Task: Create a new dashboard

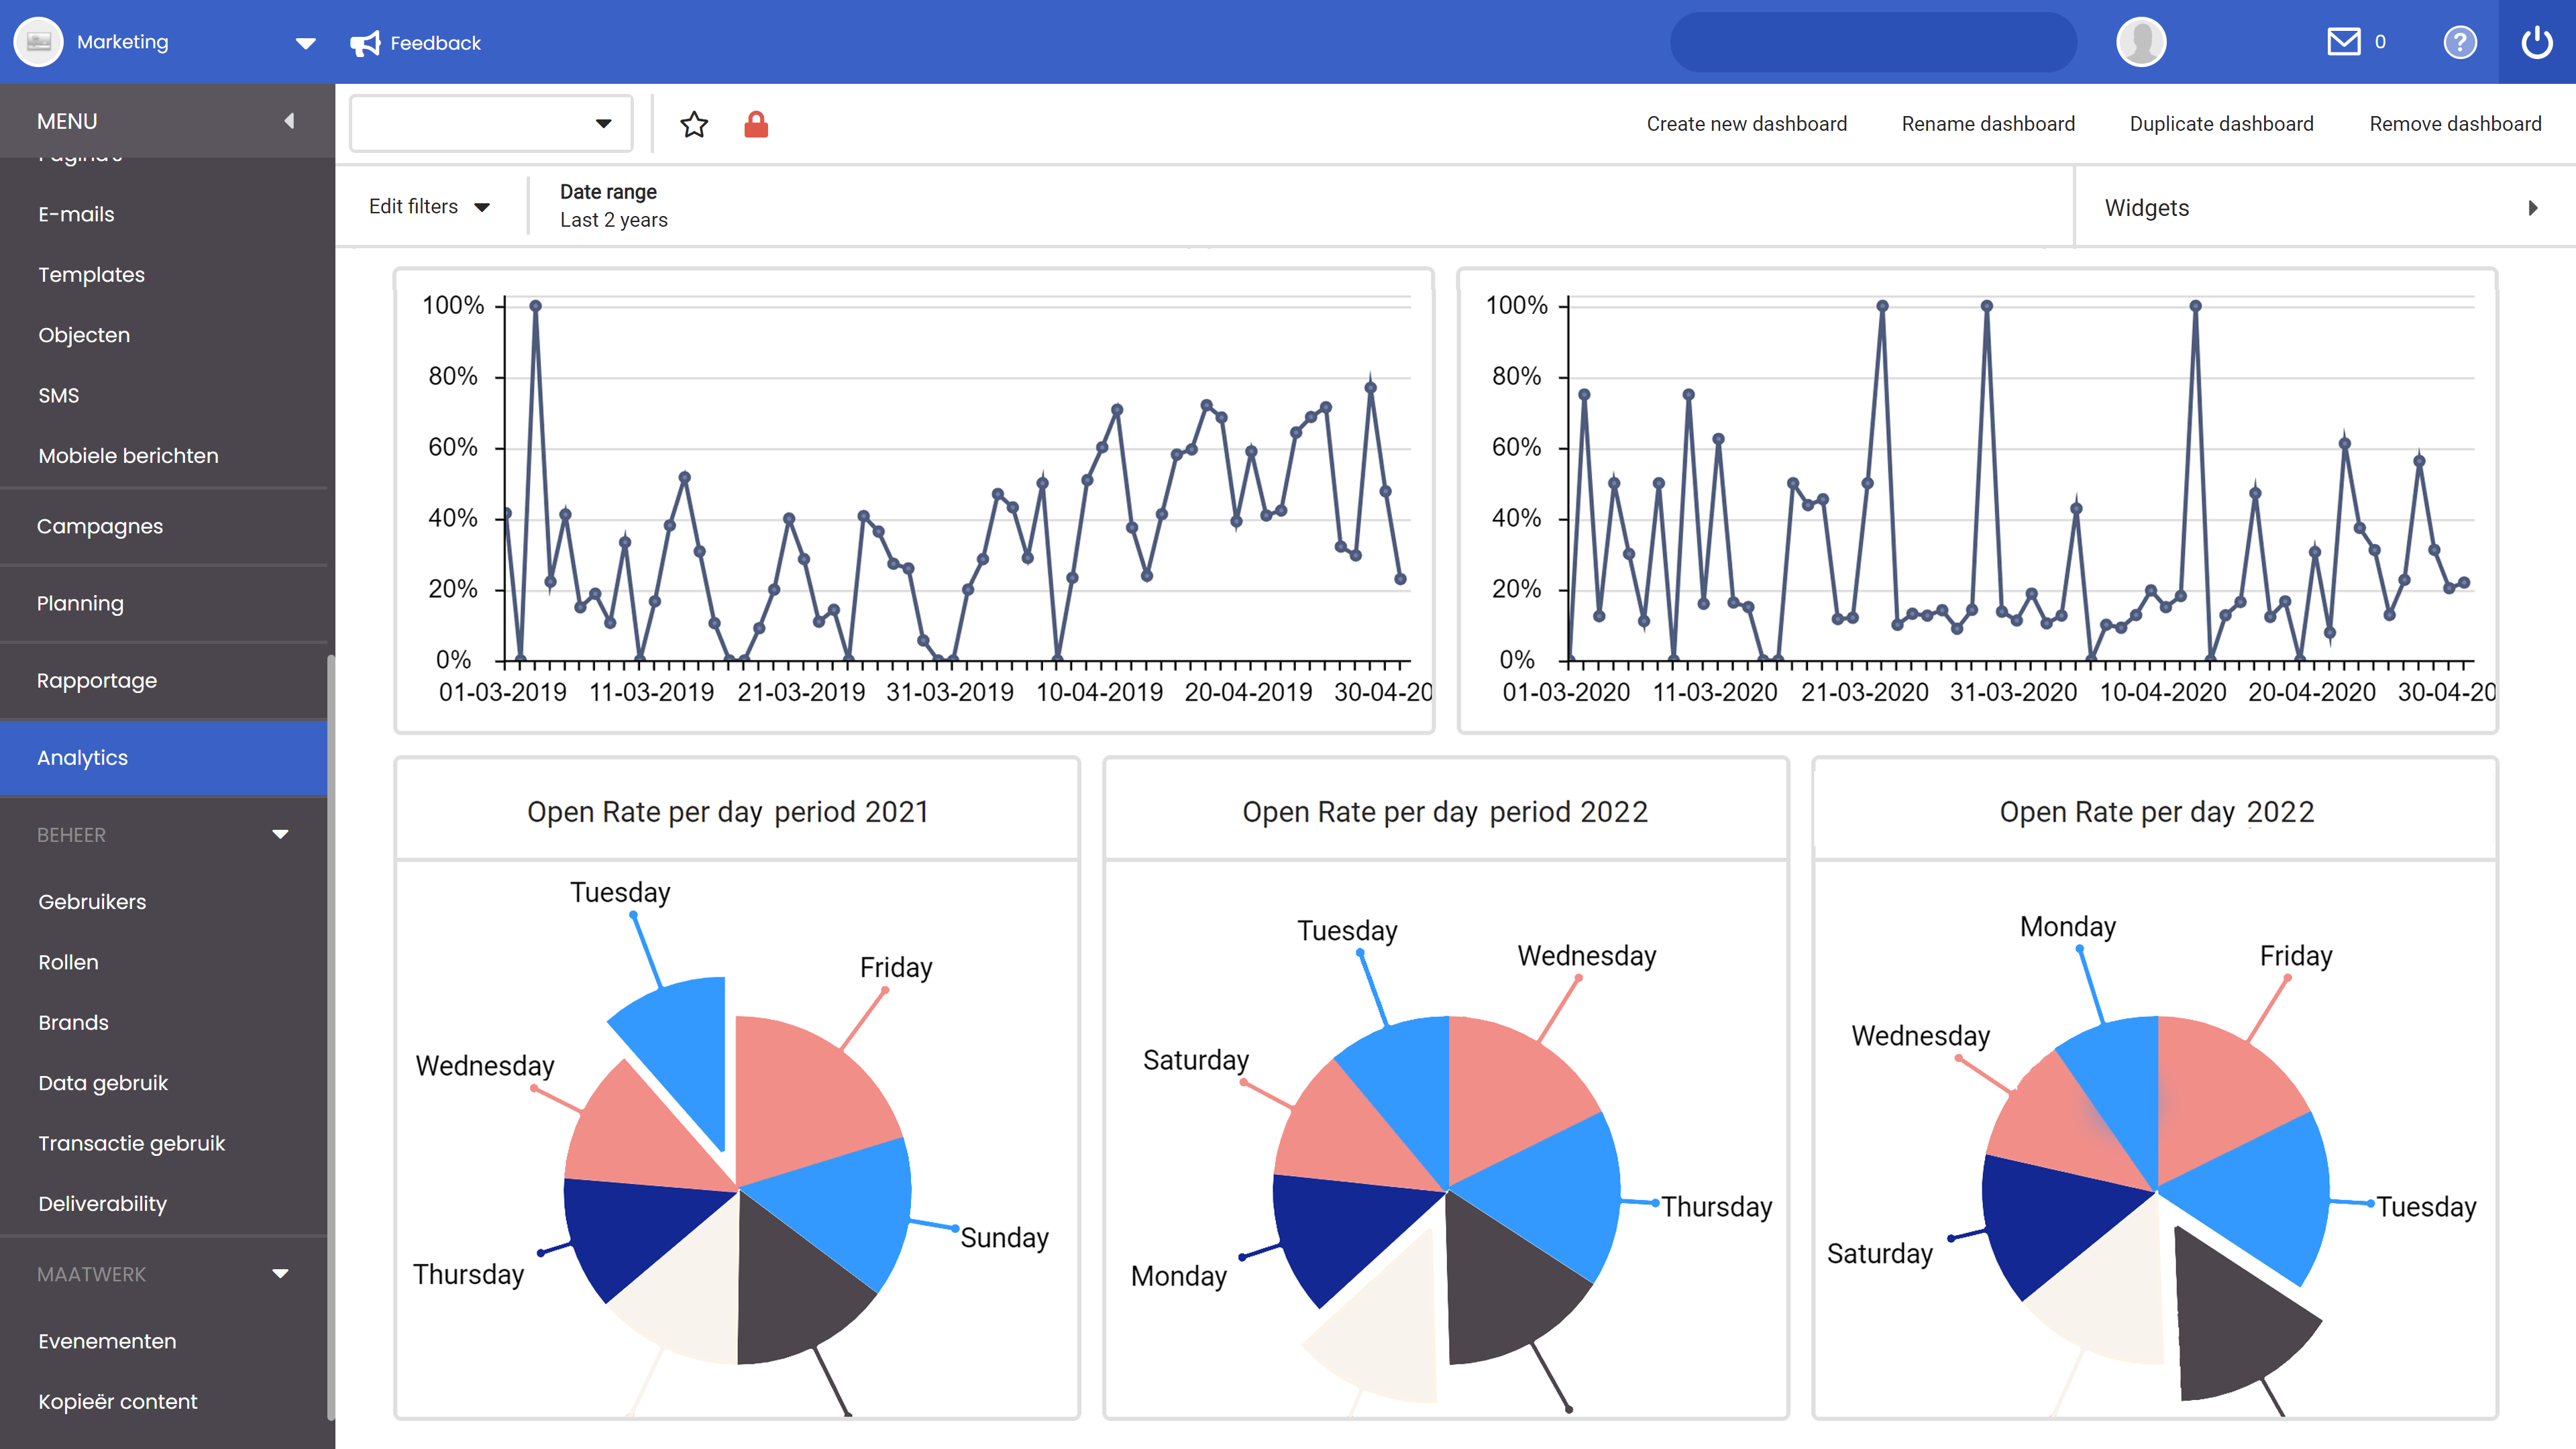Action: 1746,123
